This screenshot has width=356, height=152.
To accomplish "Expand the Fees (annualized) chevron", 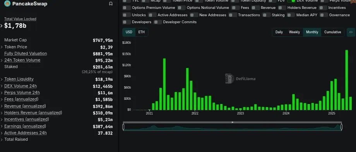I will [2, 99].
